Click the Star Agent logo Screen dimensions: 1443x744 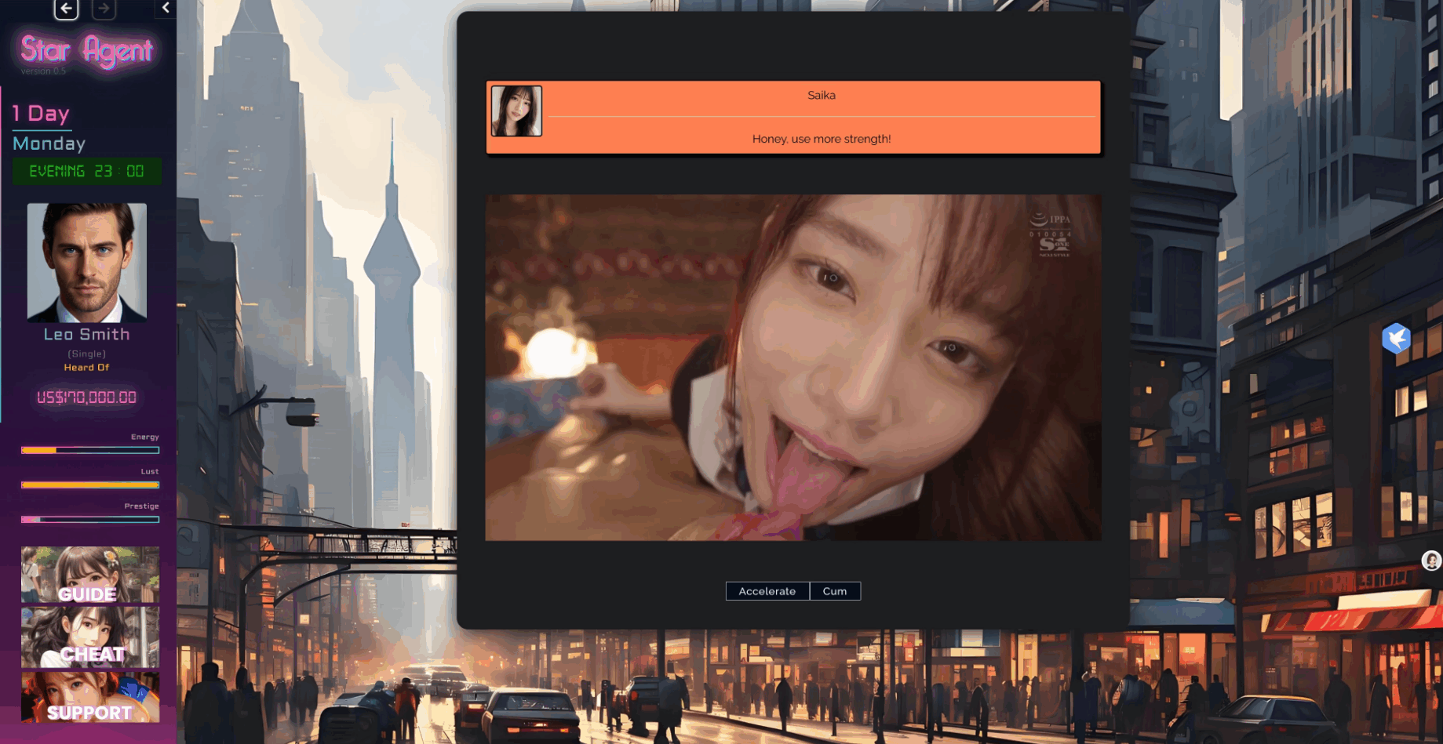(86, 50)
